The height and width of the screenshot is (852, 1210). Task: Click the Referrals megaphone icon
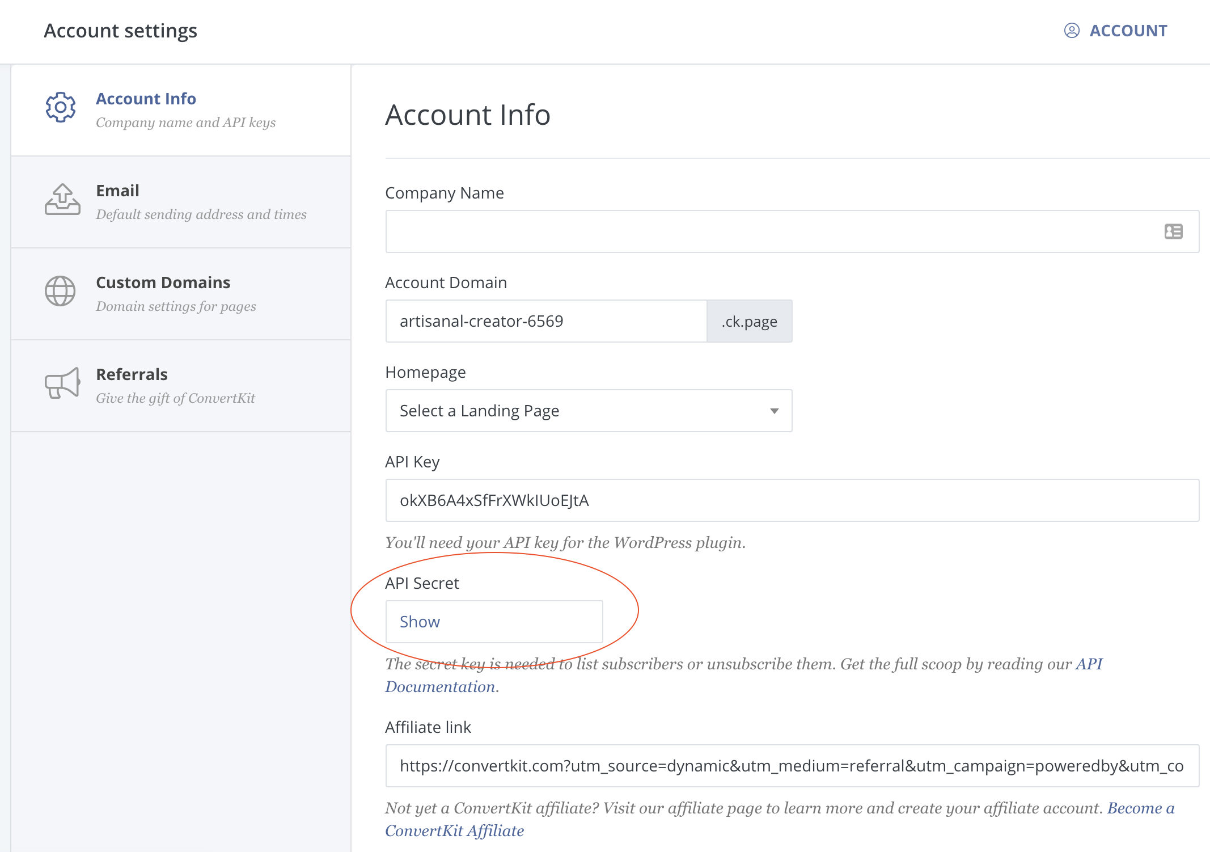click(x=62, y=383)
